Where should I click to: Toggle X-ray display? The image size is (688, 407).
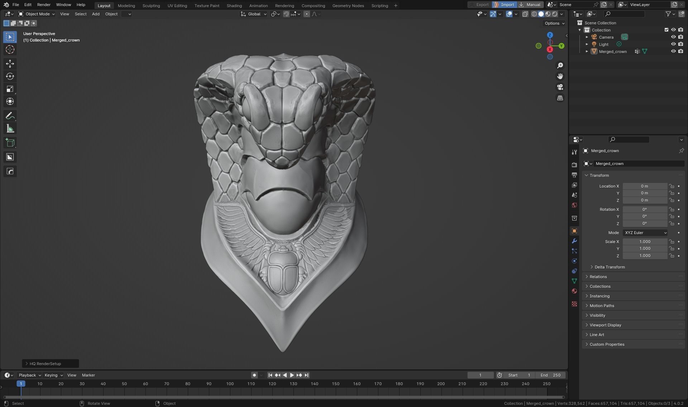525,14
